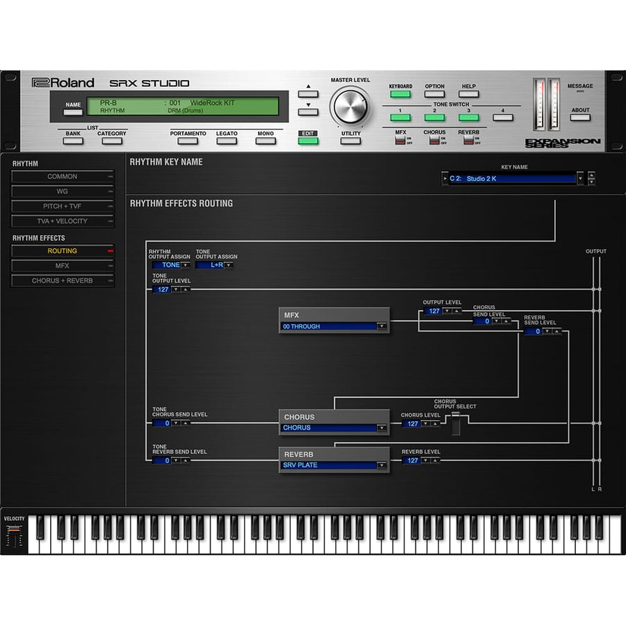Open the Common rhythm page
Viewport: 626px width, 626px height.
pyautogui.click(x=63, y=176)
